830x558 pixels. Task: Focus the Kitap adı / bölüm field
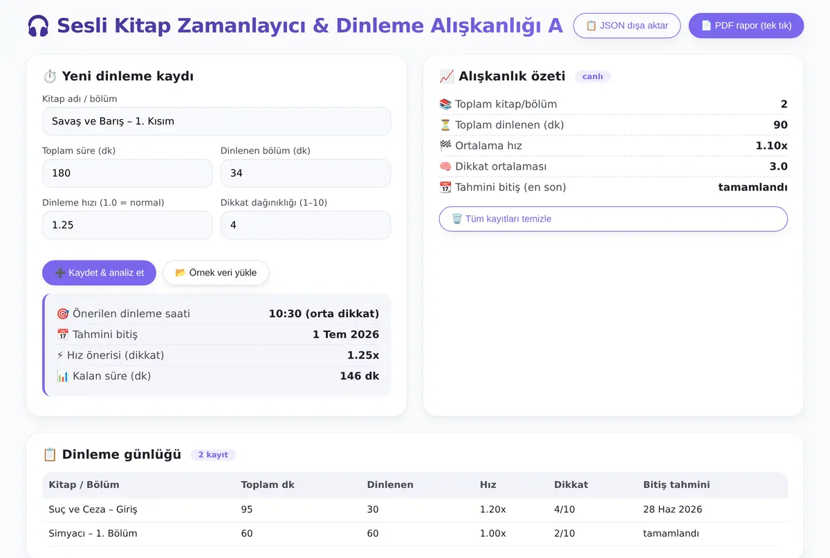[x=216, y=121]
